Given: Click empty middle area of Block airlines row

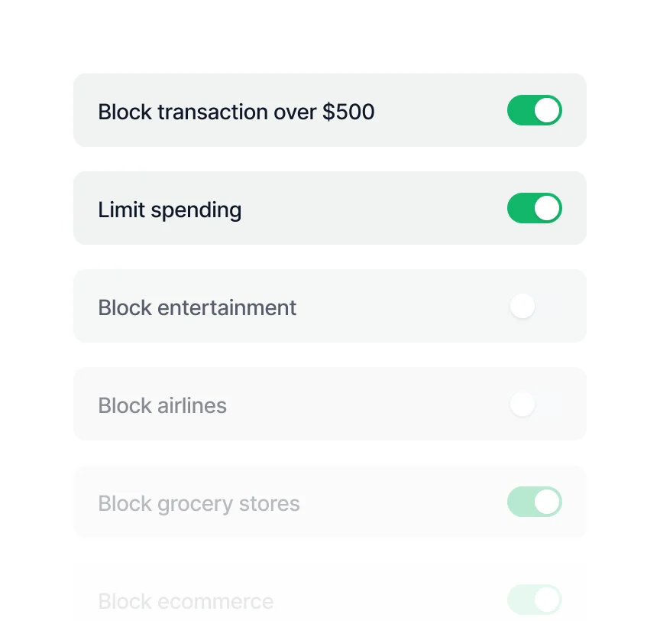Looking at the screenshot, I should [367, 404].
